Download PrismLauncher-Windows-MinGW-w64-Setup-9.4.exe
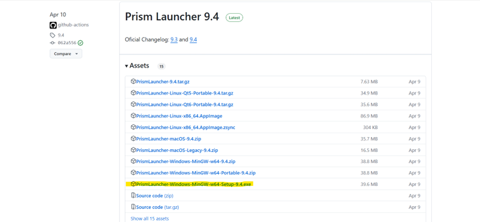Screen dimensions: 480x222 click(x=194, y=184)
